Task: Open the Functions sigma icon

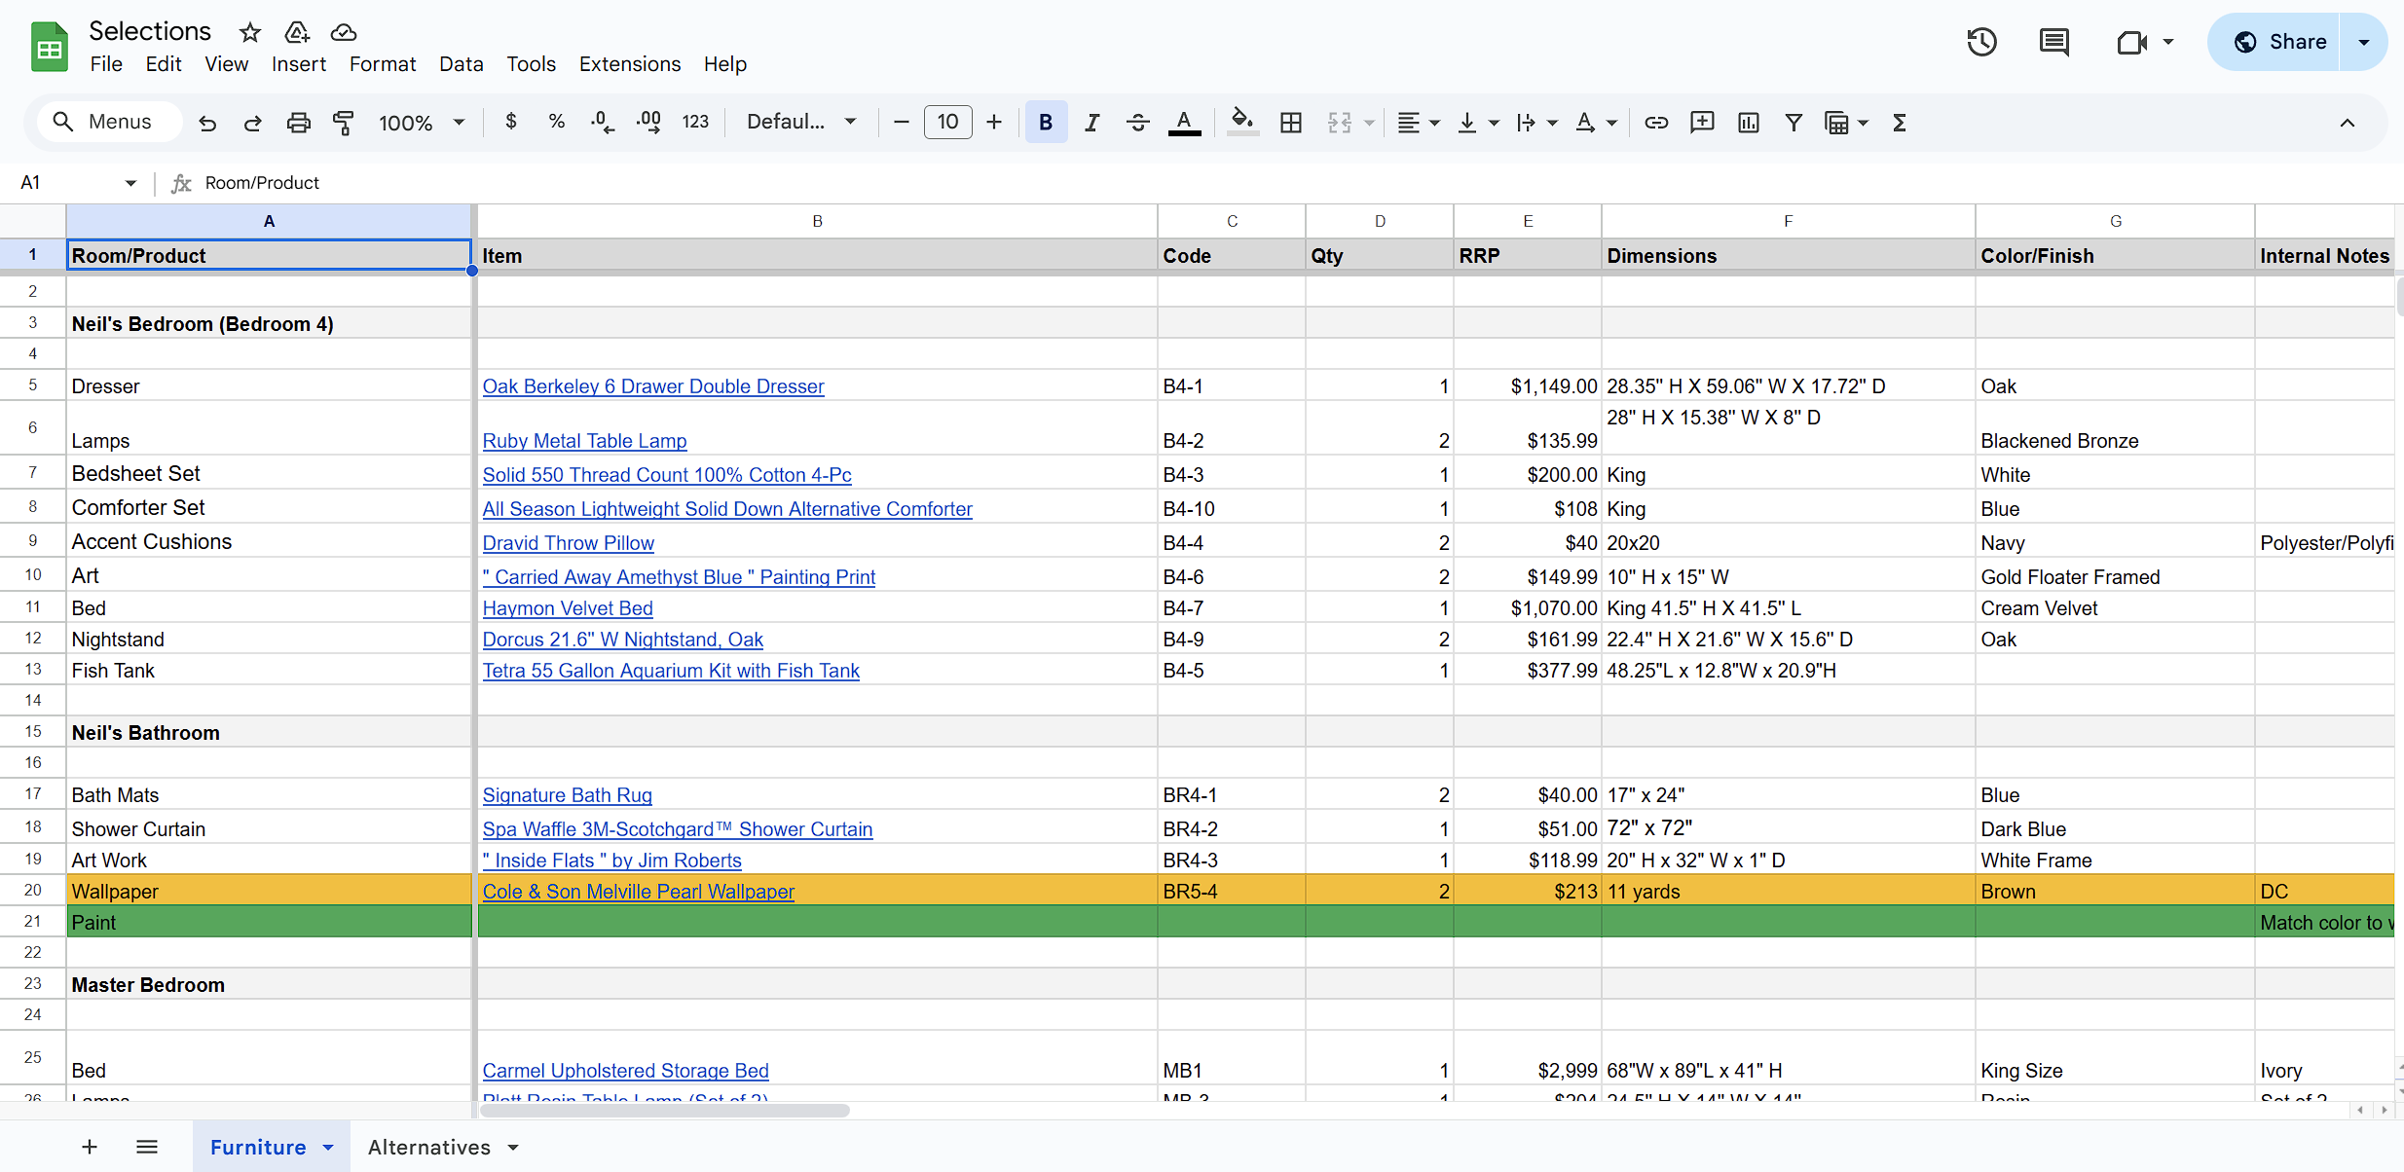Action: pos(1899,123)
